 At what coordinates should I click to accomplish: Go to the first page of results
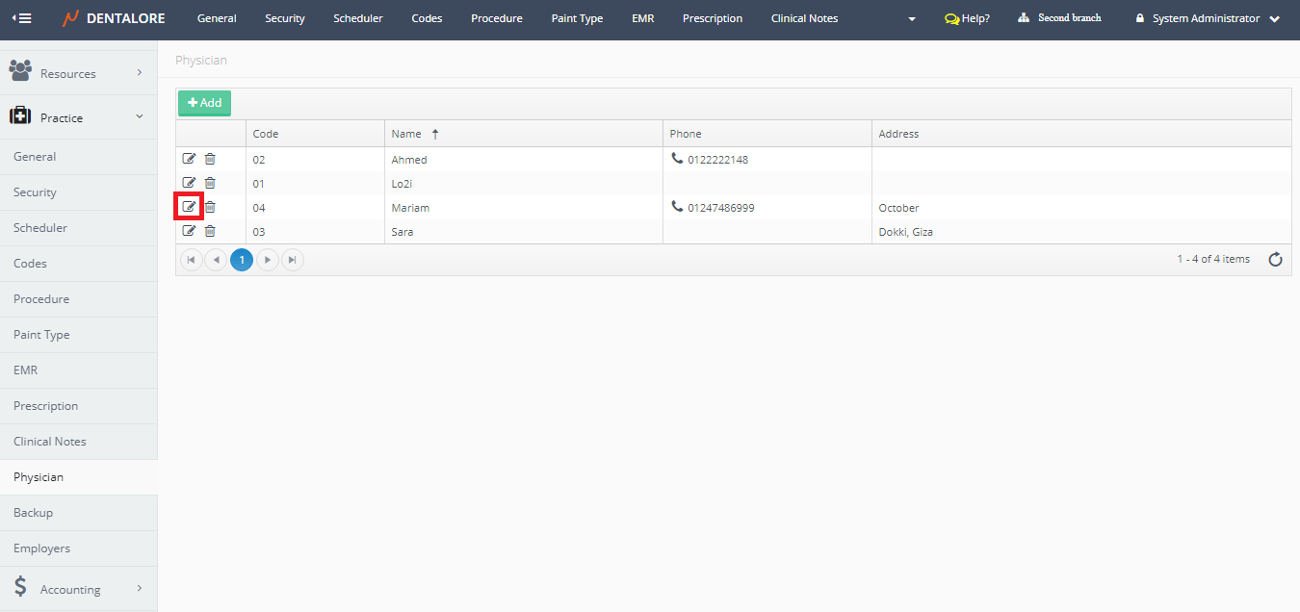(192, 260)
